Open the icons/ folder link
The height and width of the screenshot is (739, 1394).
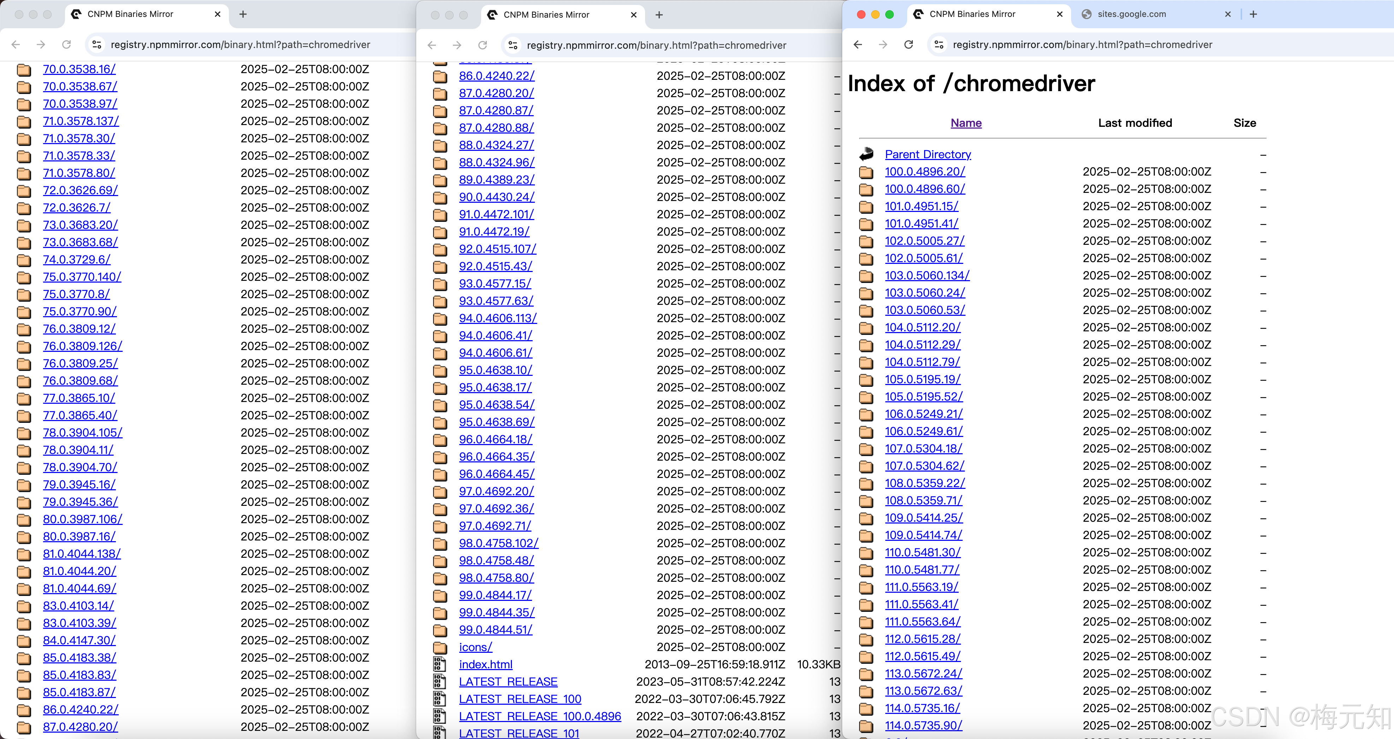tap(475, 647)
